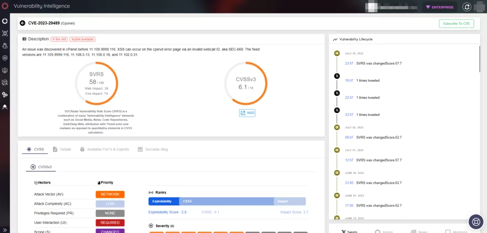Open the shield-with-eye icon in sidebar
Image resolution: width=487 pixels, height=233 pixels.
tap(5, 58)
